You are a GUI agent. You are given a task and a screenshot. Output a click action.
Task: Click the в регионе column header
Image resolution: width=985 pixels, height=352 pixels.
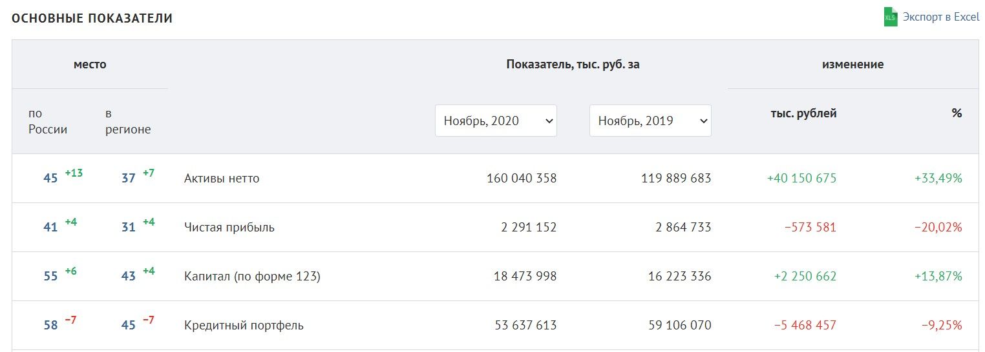pyautogui.click(x=128, y=121)
